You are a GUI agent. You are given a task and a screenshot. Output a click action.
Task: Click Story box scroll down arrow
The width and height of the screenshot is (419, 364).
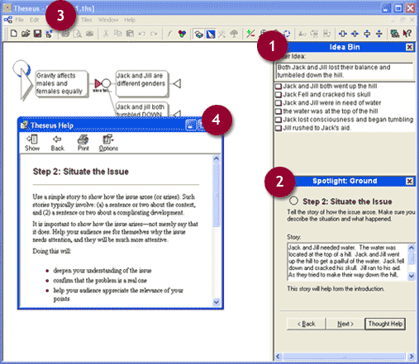point(411,276)
